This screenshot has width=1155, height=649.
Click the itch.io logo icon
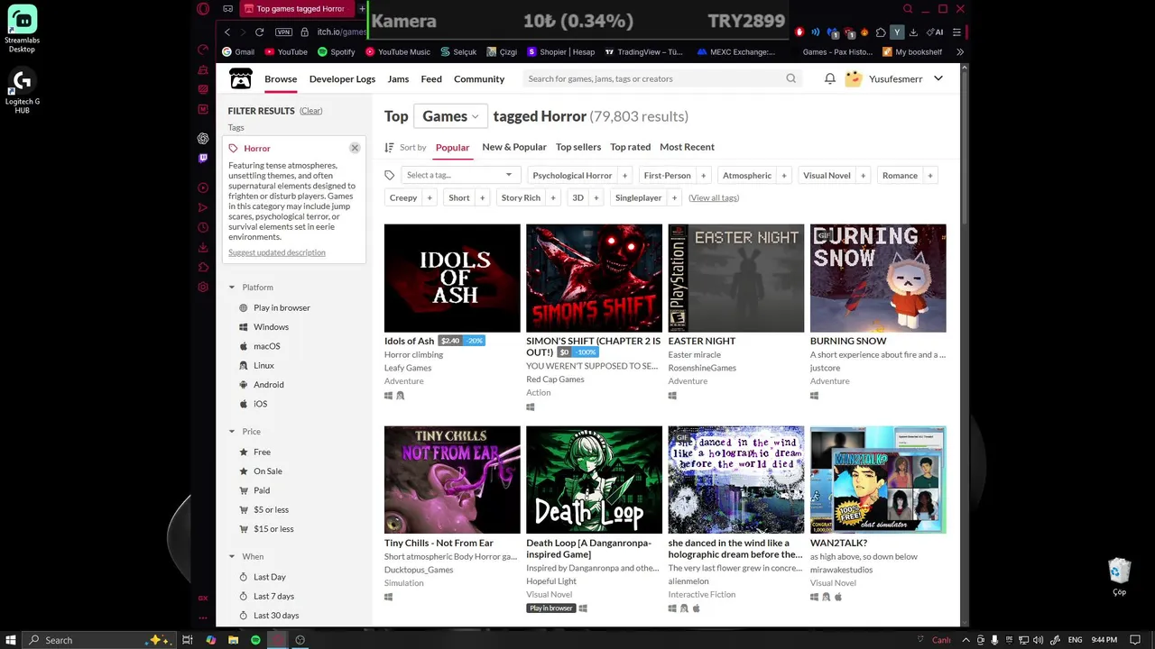241,78
